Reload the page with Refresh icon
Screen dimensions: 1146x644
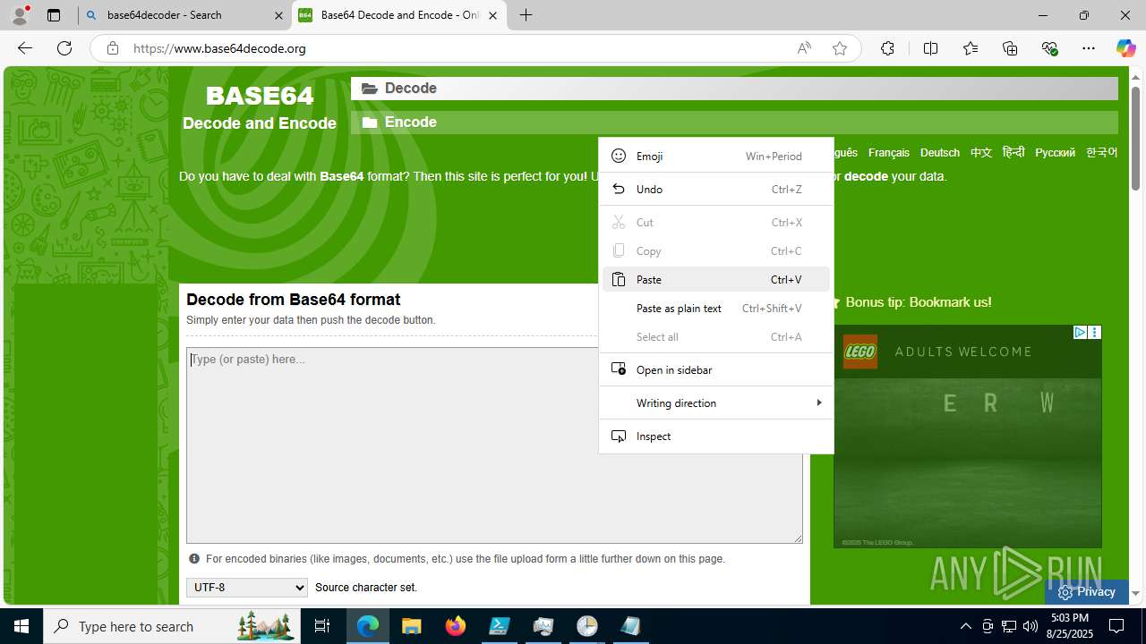click(x=64, y=48)
